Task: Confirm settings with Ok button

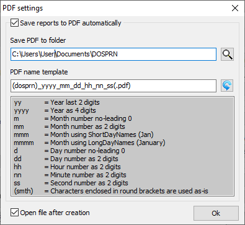Action: 216,213
